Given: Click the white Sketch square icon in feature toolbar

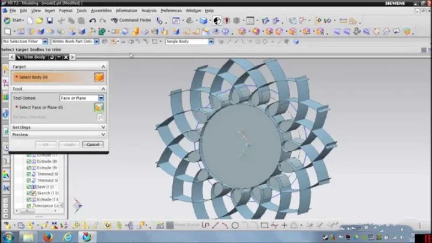Looking at the screenshot, I should click(x=8, y=31).
